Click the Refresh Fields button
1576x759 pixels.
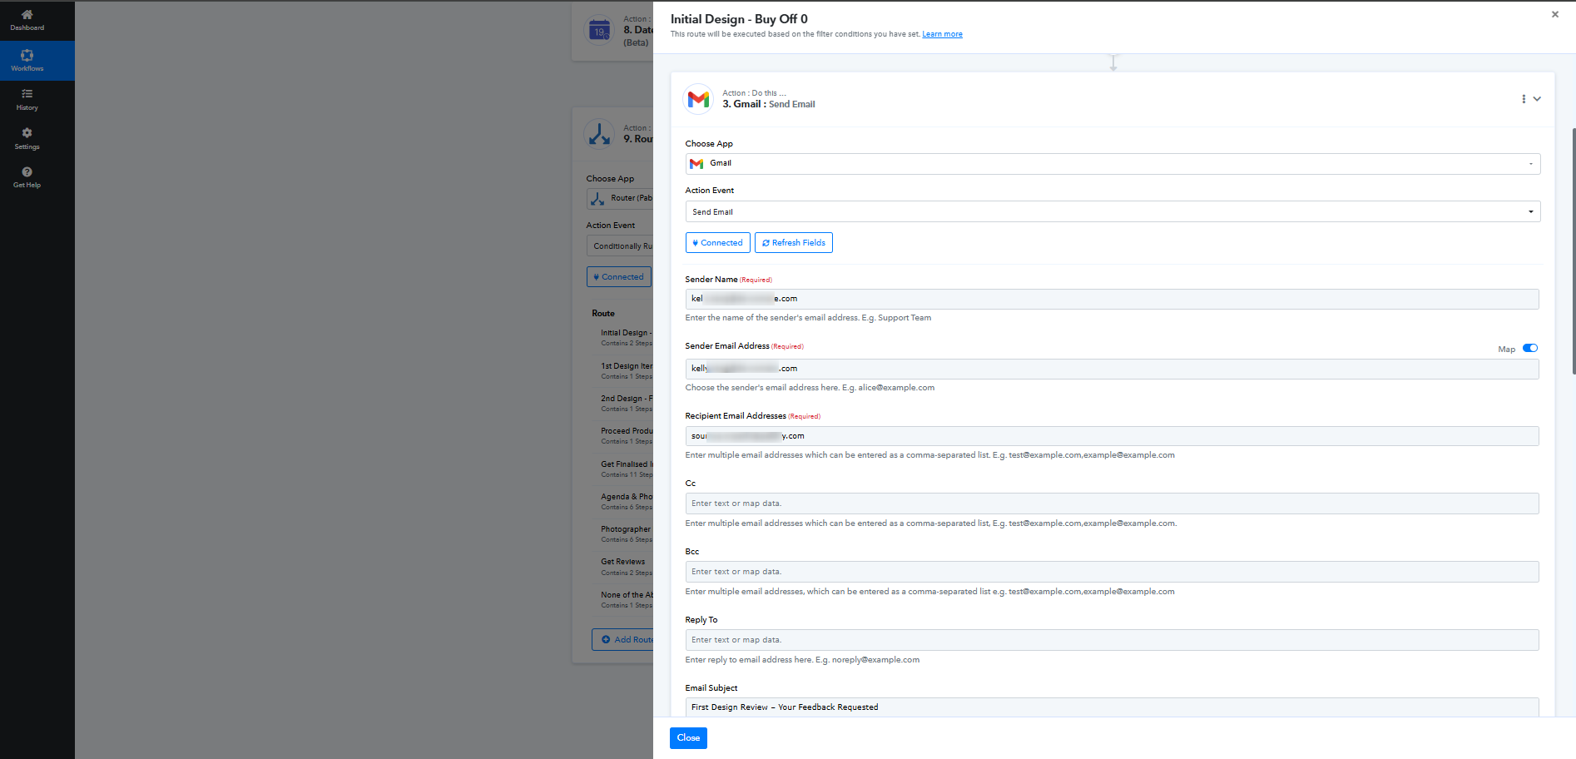(x=793, y=243)
